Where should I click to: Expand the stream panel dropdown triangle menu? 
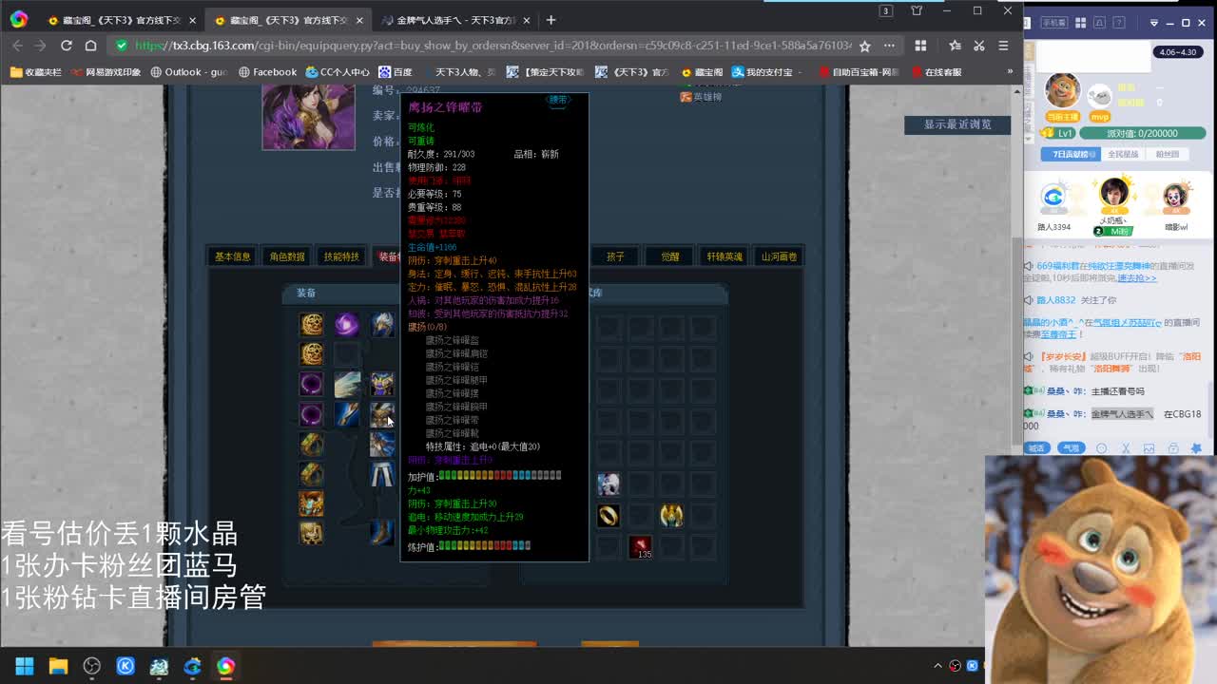[1154, 23]
